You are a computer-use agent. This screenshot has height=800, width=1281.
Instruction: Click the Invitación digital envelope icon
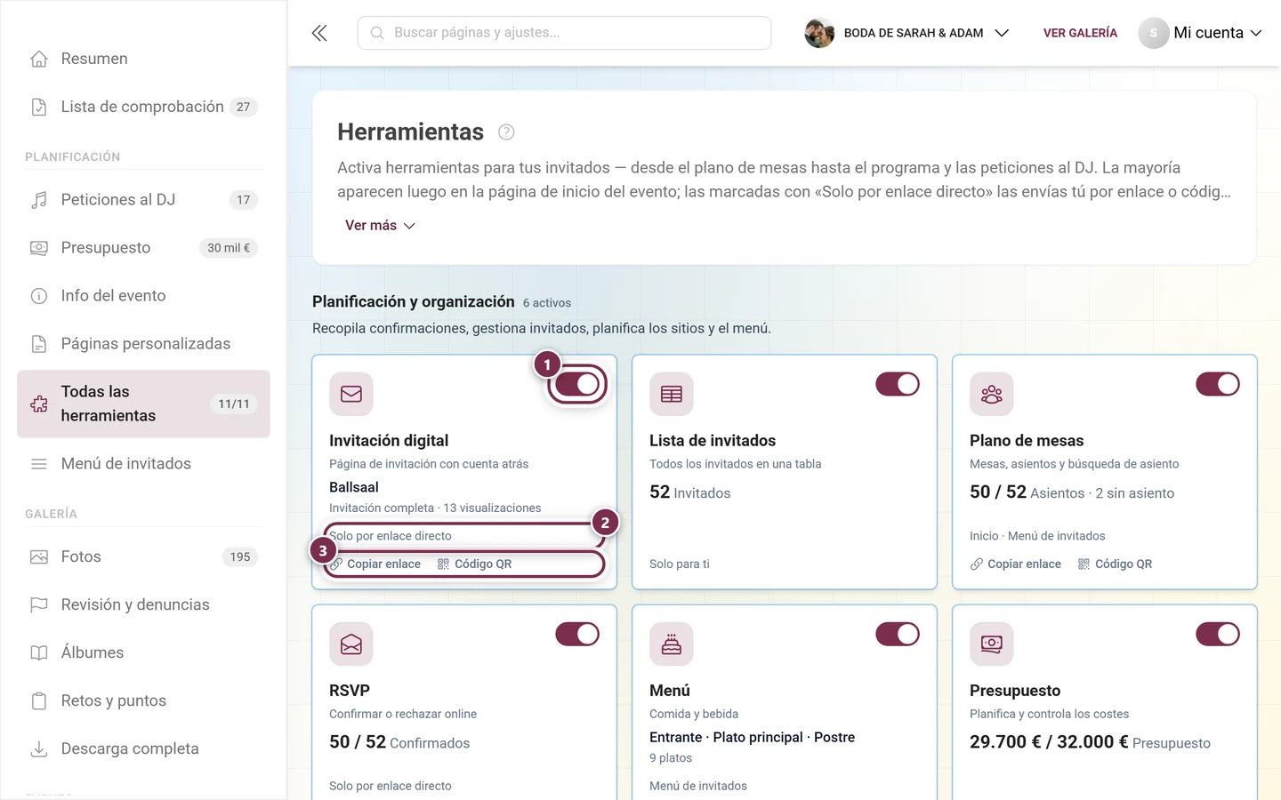click(351, 394)
